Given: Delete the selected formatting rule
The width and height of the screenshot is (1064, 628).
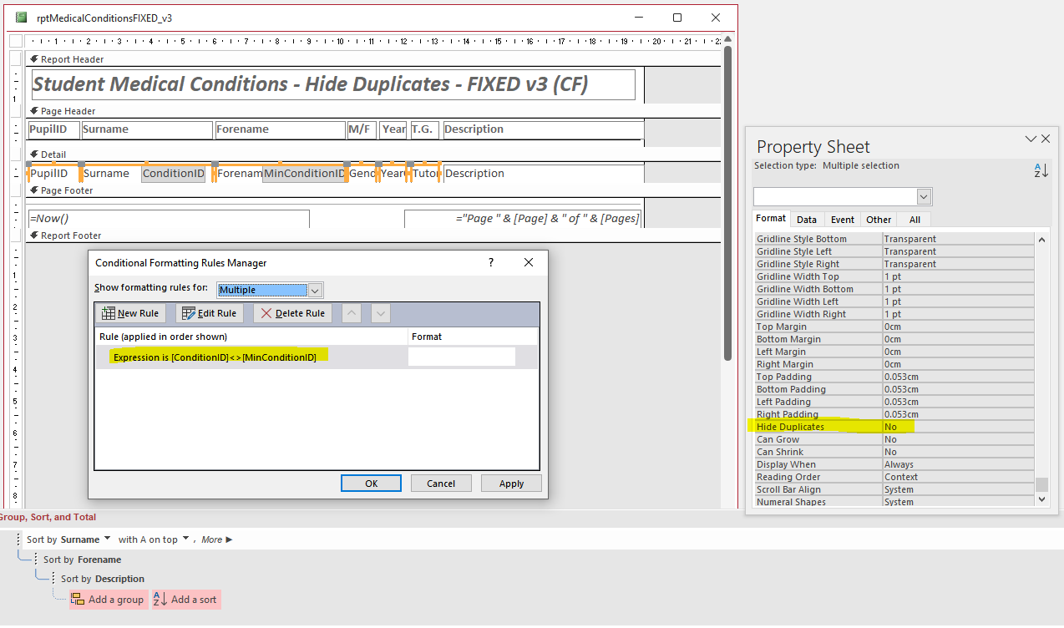Looking at the screenshot, I should click(x=292, y=314).
